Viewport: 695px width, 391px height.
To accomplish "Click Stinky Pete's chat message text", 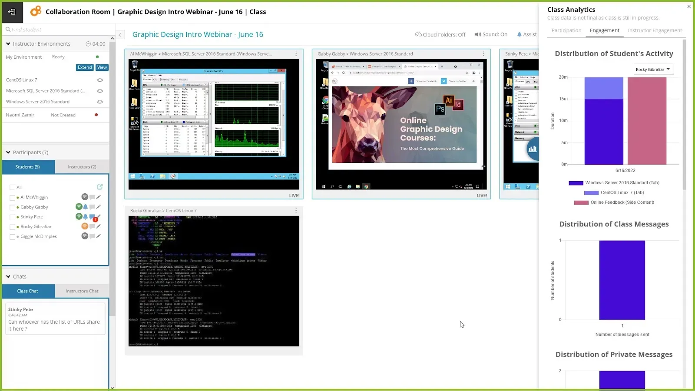I will tap(54, 325).
